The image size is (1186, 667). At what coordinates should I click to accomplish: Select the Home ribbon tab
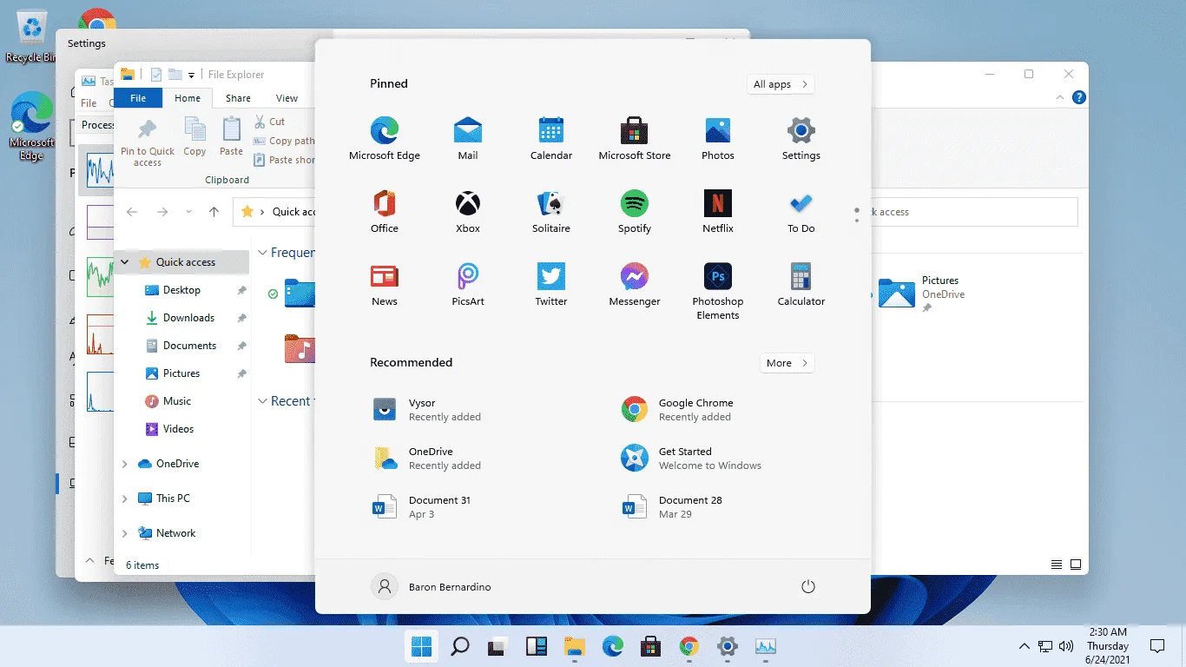(188, 98)
